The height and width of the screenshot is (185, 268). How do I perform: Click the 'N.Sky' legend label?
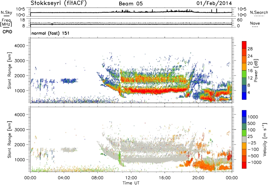6,12
